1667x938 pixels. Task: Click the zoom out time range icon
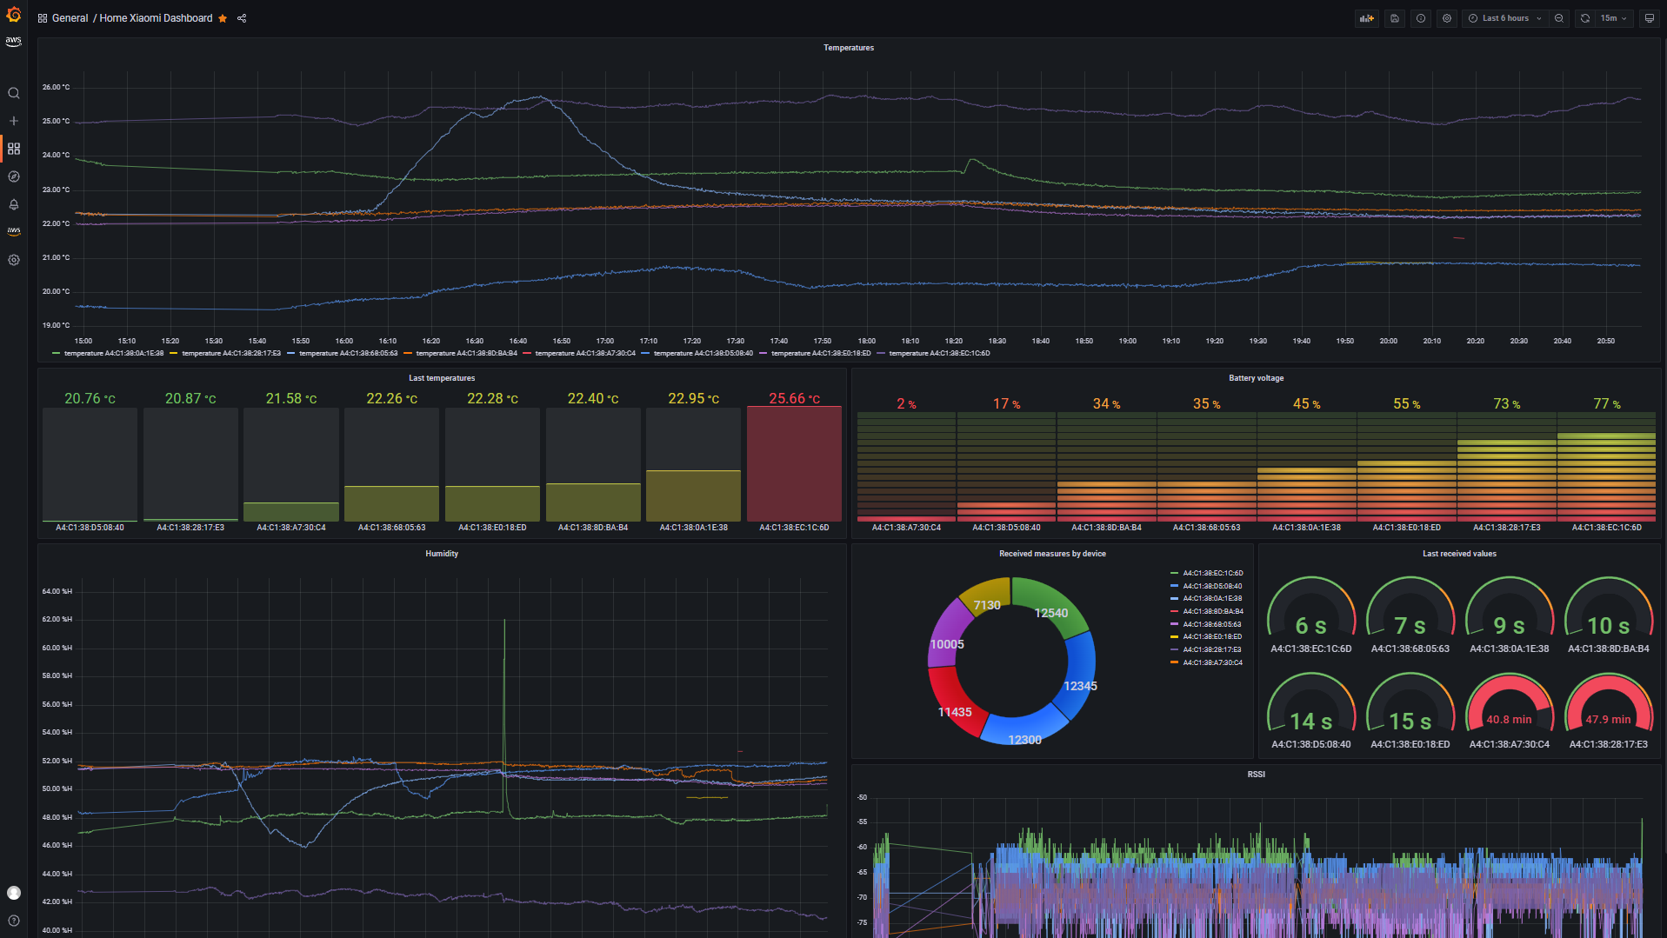[x=1559, y=18]
